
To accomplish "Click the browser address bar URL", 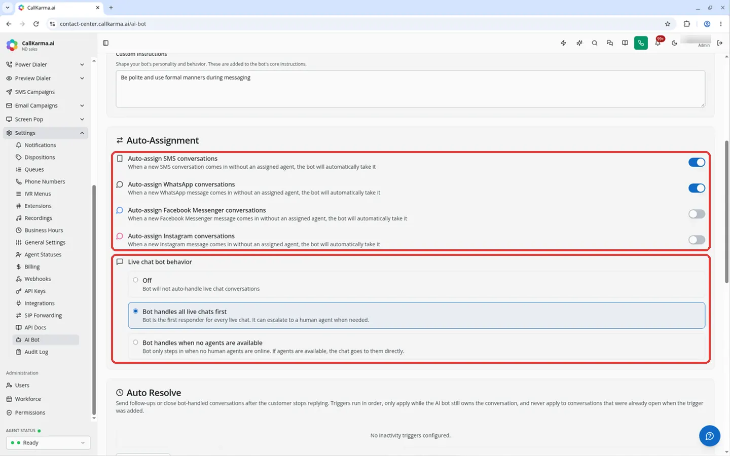I will (103, 24).
